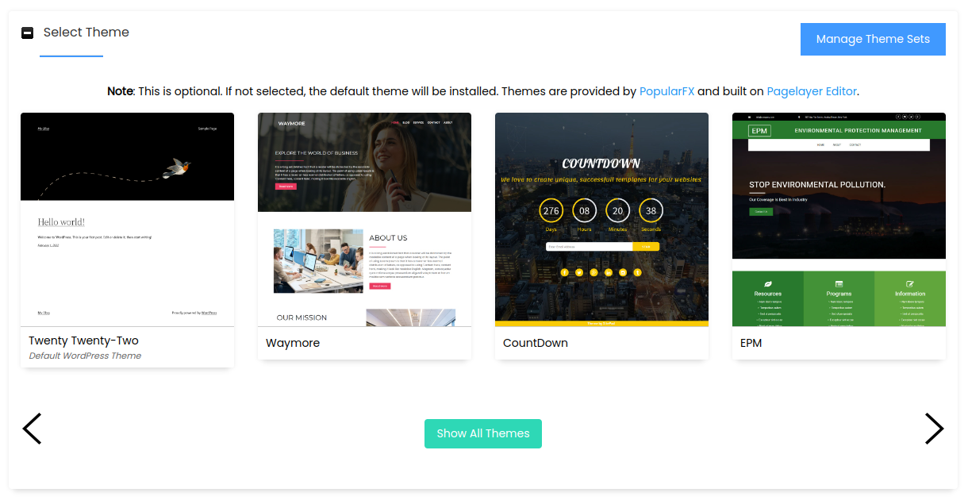Select the Twenty Twenty-Two theme thumbnail
Screen dimensions: 968x504
click(x=127, y=220)
